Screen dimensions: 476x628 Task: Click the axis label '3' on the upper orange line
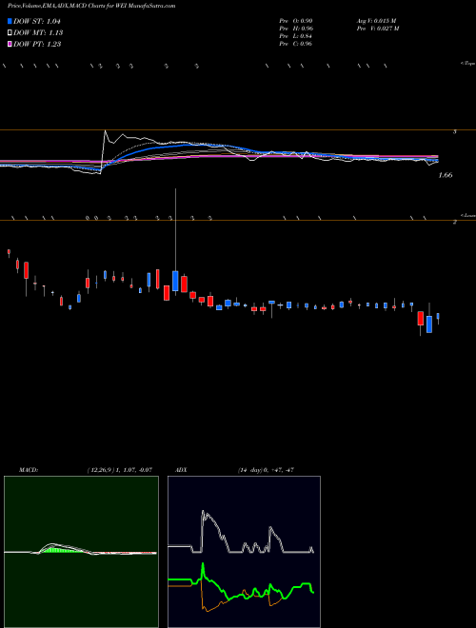[x=455, y=131]
